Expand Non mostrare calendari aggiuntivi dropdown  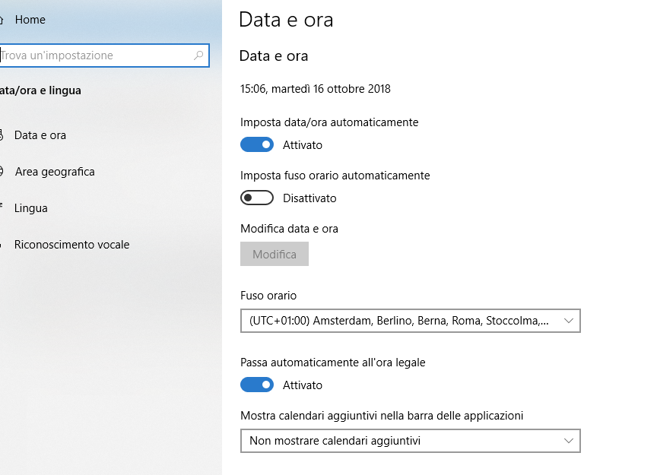[410, 441]
